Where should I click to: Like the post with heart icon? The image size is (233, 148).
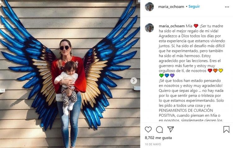point(148,129)
